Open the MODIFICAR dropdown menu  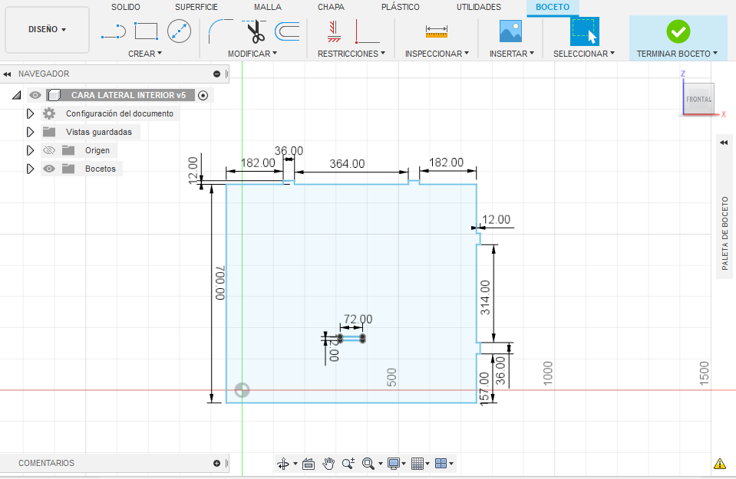click(252, 54)
